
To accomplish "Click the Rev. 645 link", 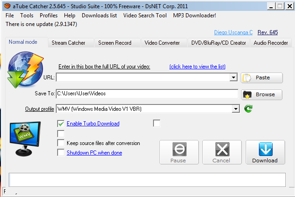I will (268, 32).
